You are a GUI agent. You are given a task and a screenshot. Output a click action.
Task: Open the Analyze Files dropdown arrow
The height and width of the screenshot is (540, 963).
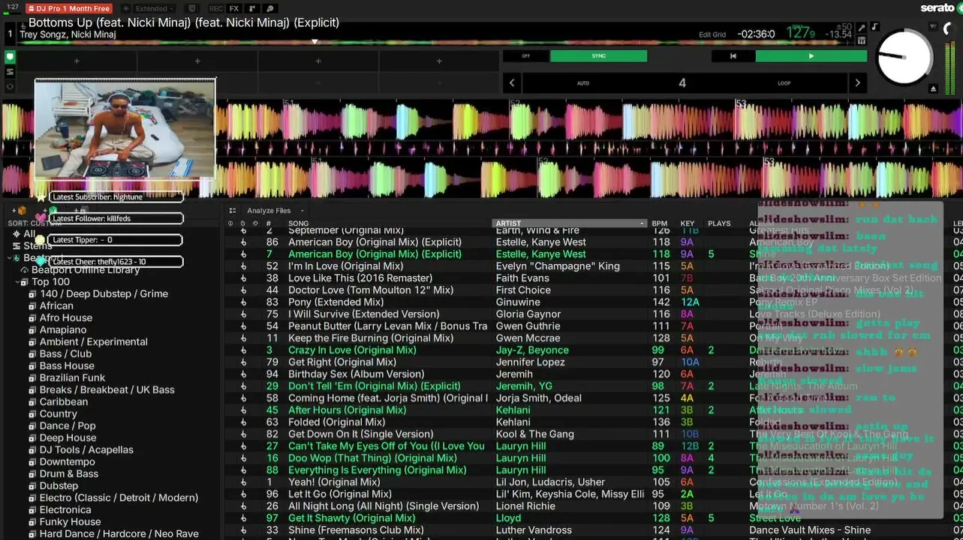tap(302, 211)
